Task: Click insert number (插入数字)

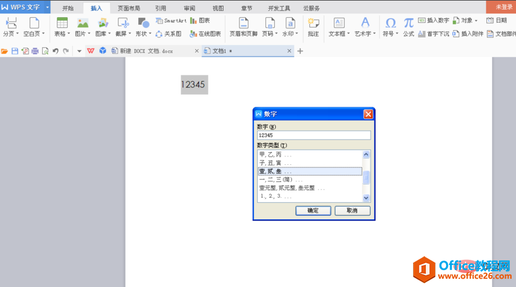Action: 434,20
